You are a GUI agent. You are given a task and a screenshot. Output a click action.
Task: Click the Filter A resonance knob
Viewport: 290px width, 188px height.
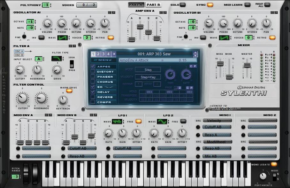coord(37,70)
